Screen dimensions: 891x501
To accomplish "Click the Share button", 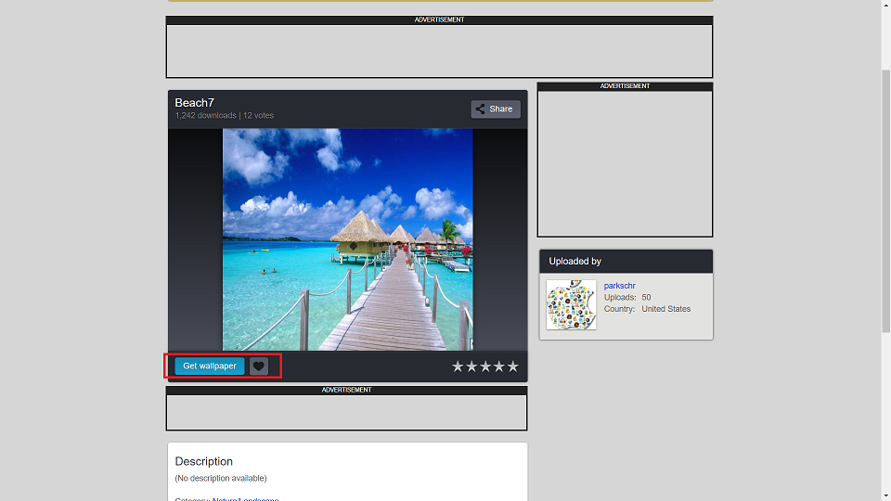I will click(496, 109).
